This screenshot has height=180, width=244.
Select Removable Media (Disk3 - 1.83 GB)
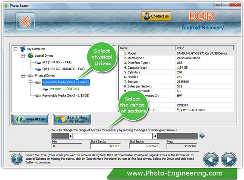click(66, 96)
